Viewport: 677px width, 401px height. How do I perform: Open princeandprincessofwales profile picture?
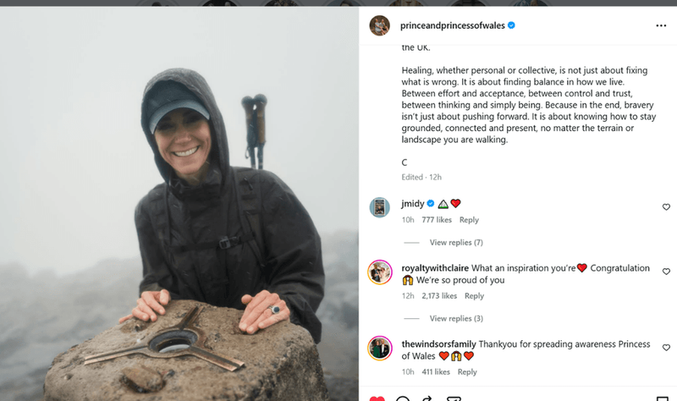[x=379, y=25]
